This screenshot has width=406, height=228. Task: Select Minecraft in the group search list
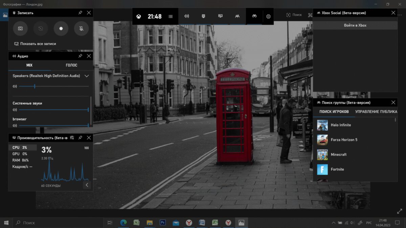click(x=338, y=154)
